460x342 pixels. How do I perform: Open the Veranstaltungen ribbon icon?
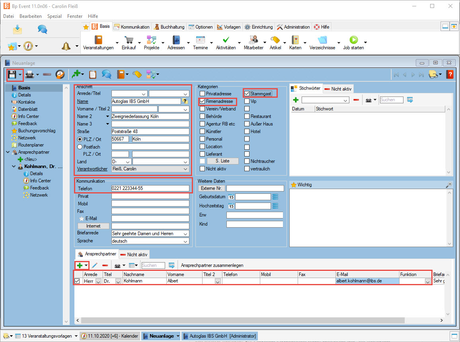pyautogui.click(x=98, y=40)
